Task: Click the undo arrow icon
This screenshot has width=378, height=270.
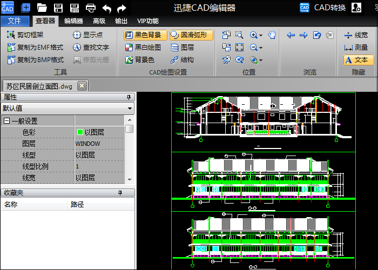Action: click(107, 8)
